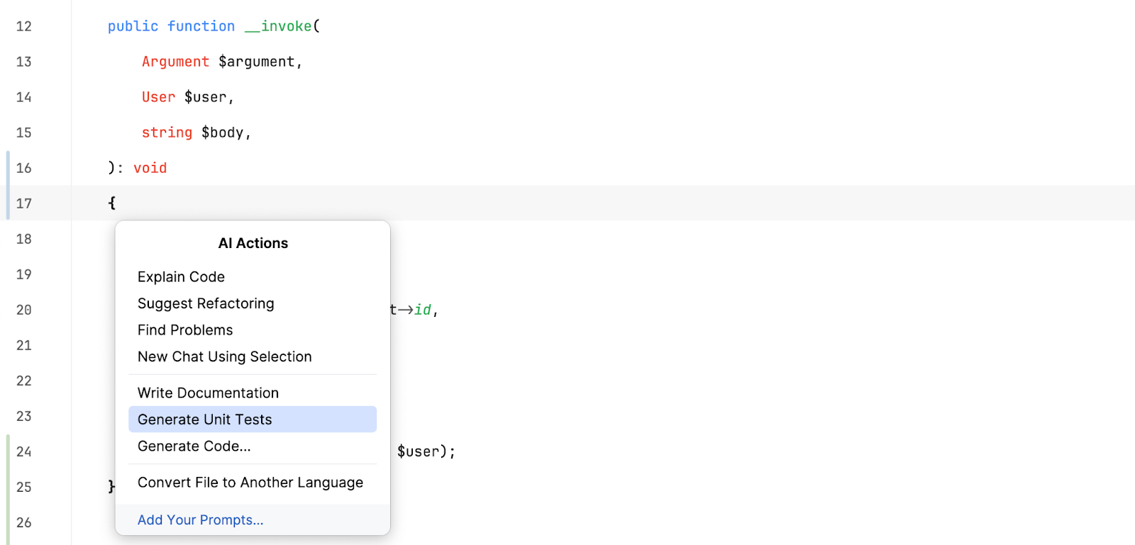Choose Convert File to Another Language
Image resolution: width=1135 pixels, height=545 pixels.
click(250, 483)
